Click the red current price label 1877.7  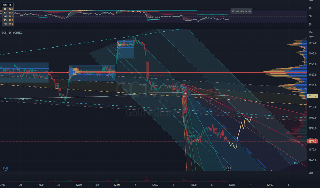point(312,142)
